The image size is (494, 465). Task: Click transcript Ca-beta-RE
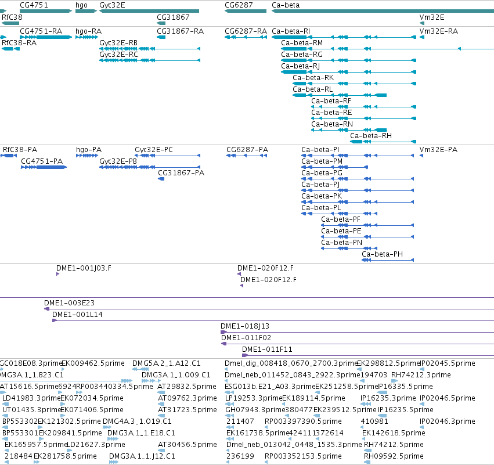[331, 113]
